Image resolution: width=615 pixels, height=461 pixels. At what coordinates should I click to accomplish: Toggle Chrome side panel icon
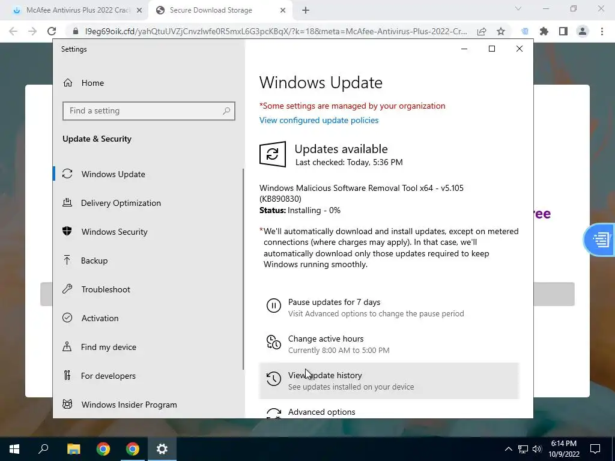point(563,31)
